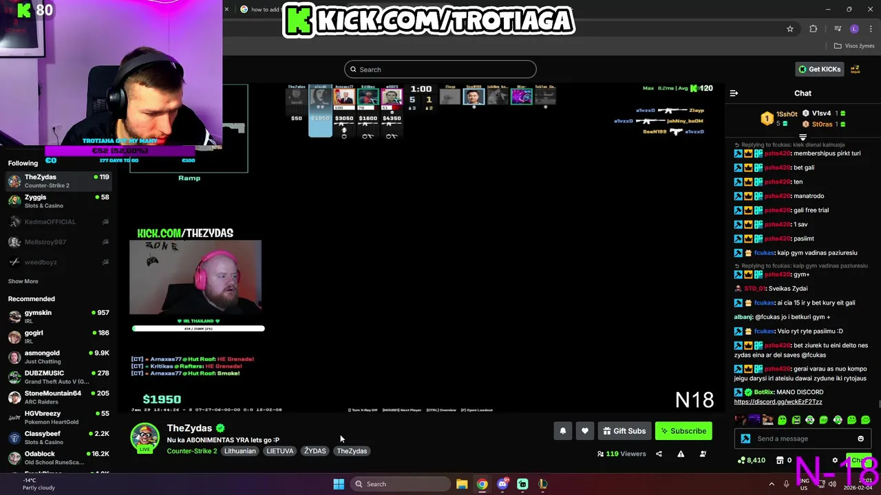Open weedboyz in Following list
881x495 pixels.
58,262
